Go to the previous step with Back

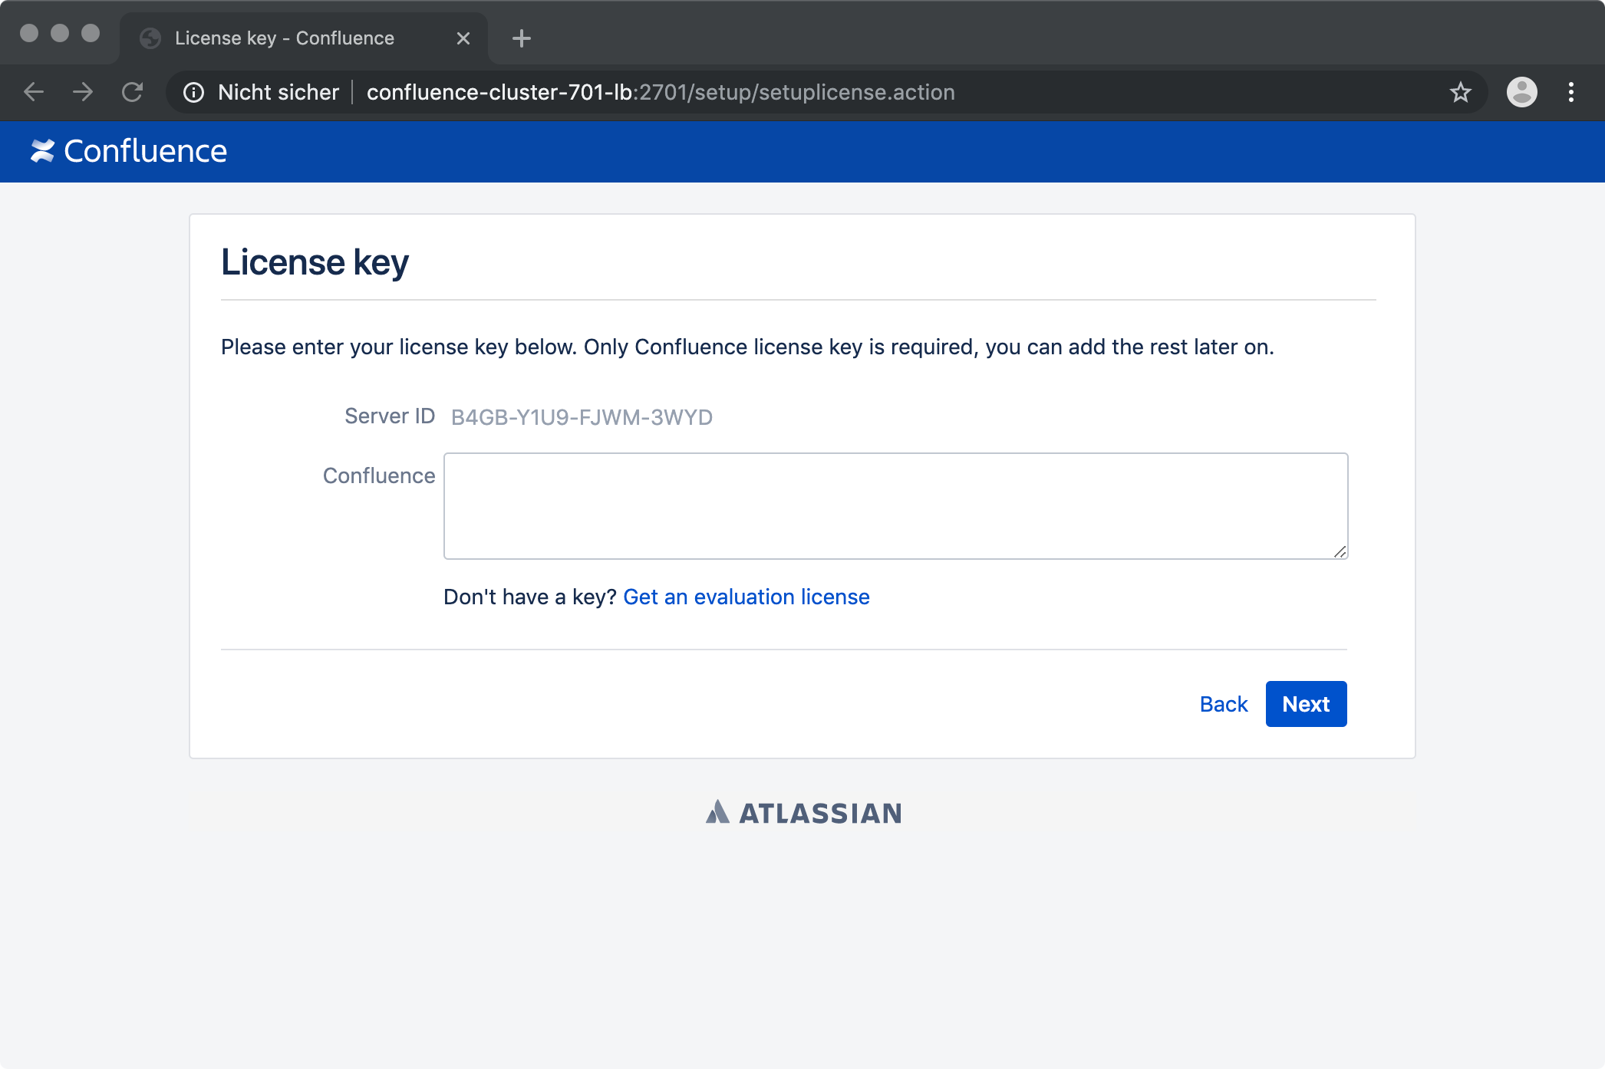pyautogui.click(x=1224, y=704)
